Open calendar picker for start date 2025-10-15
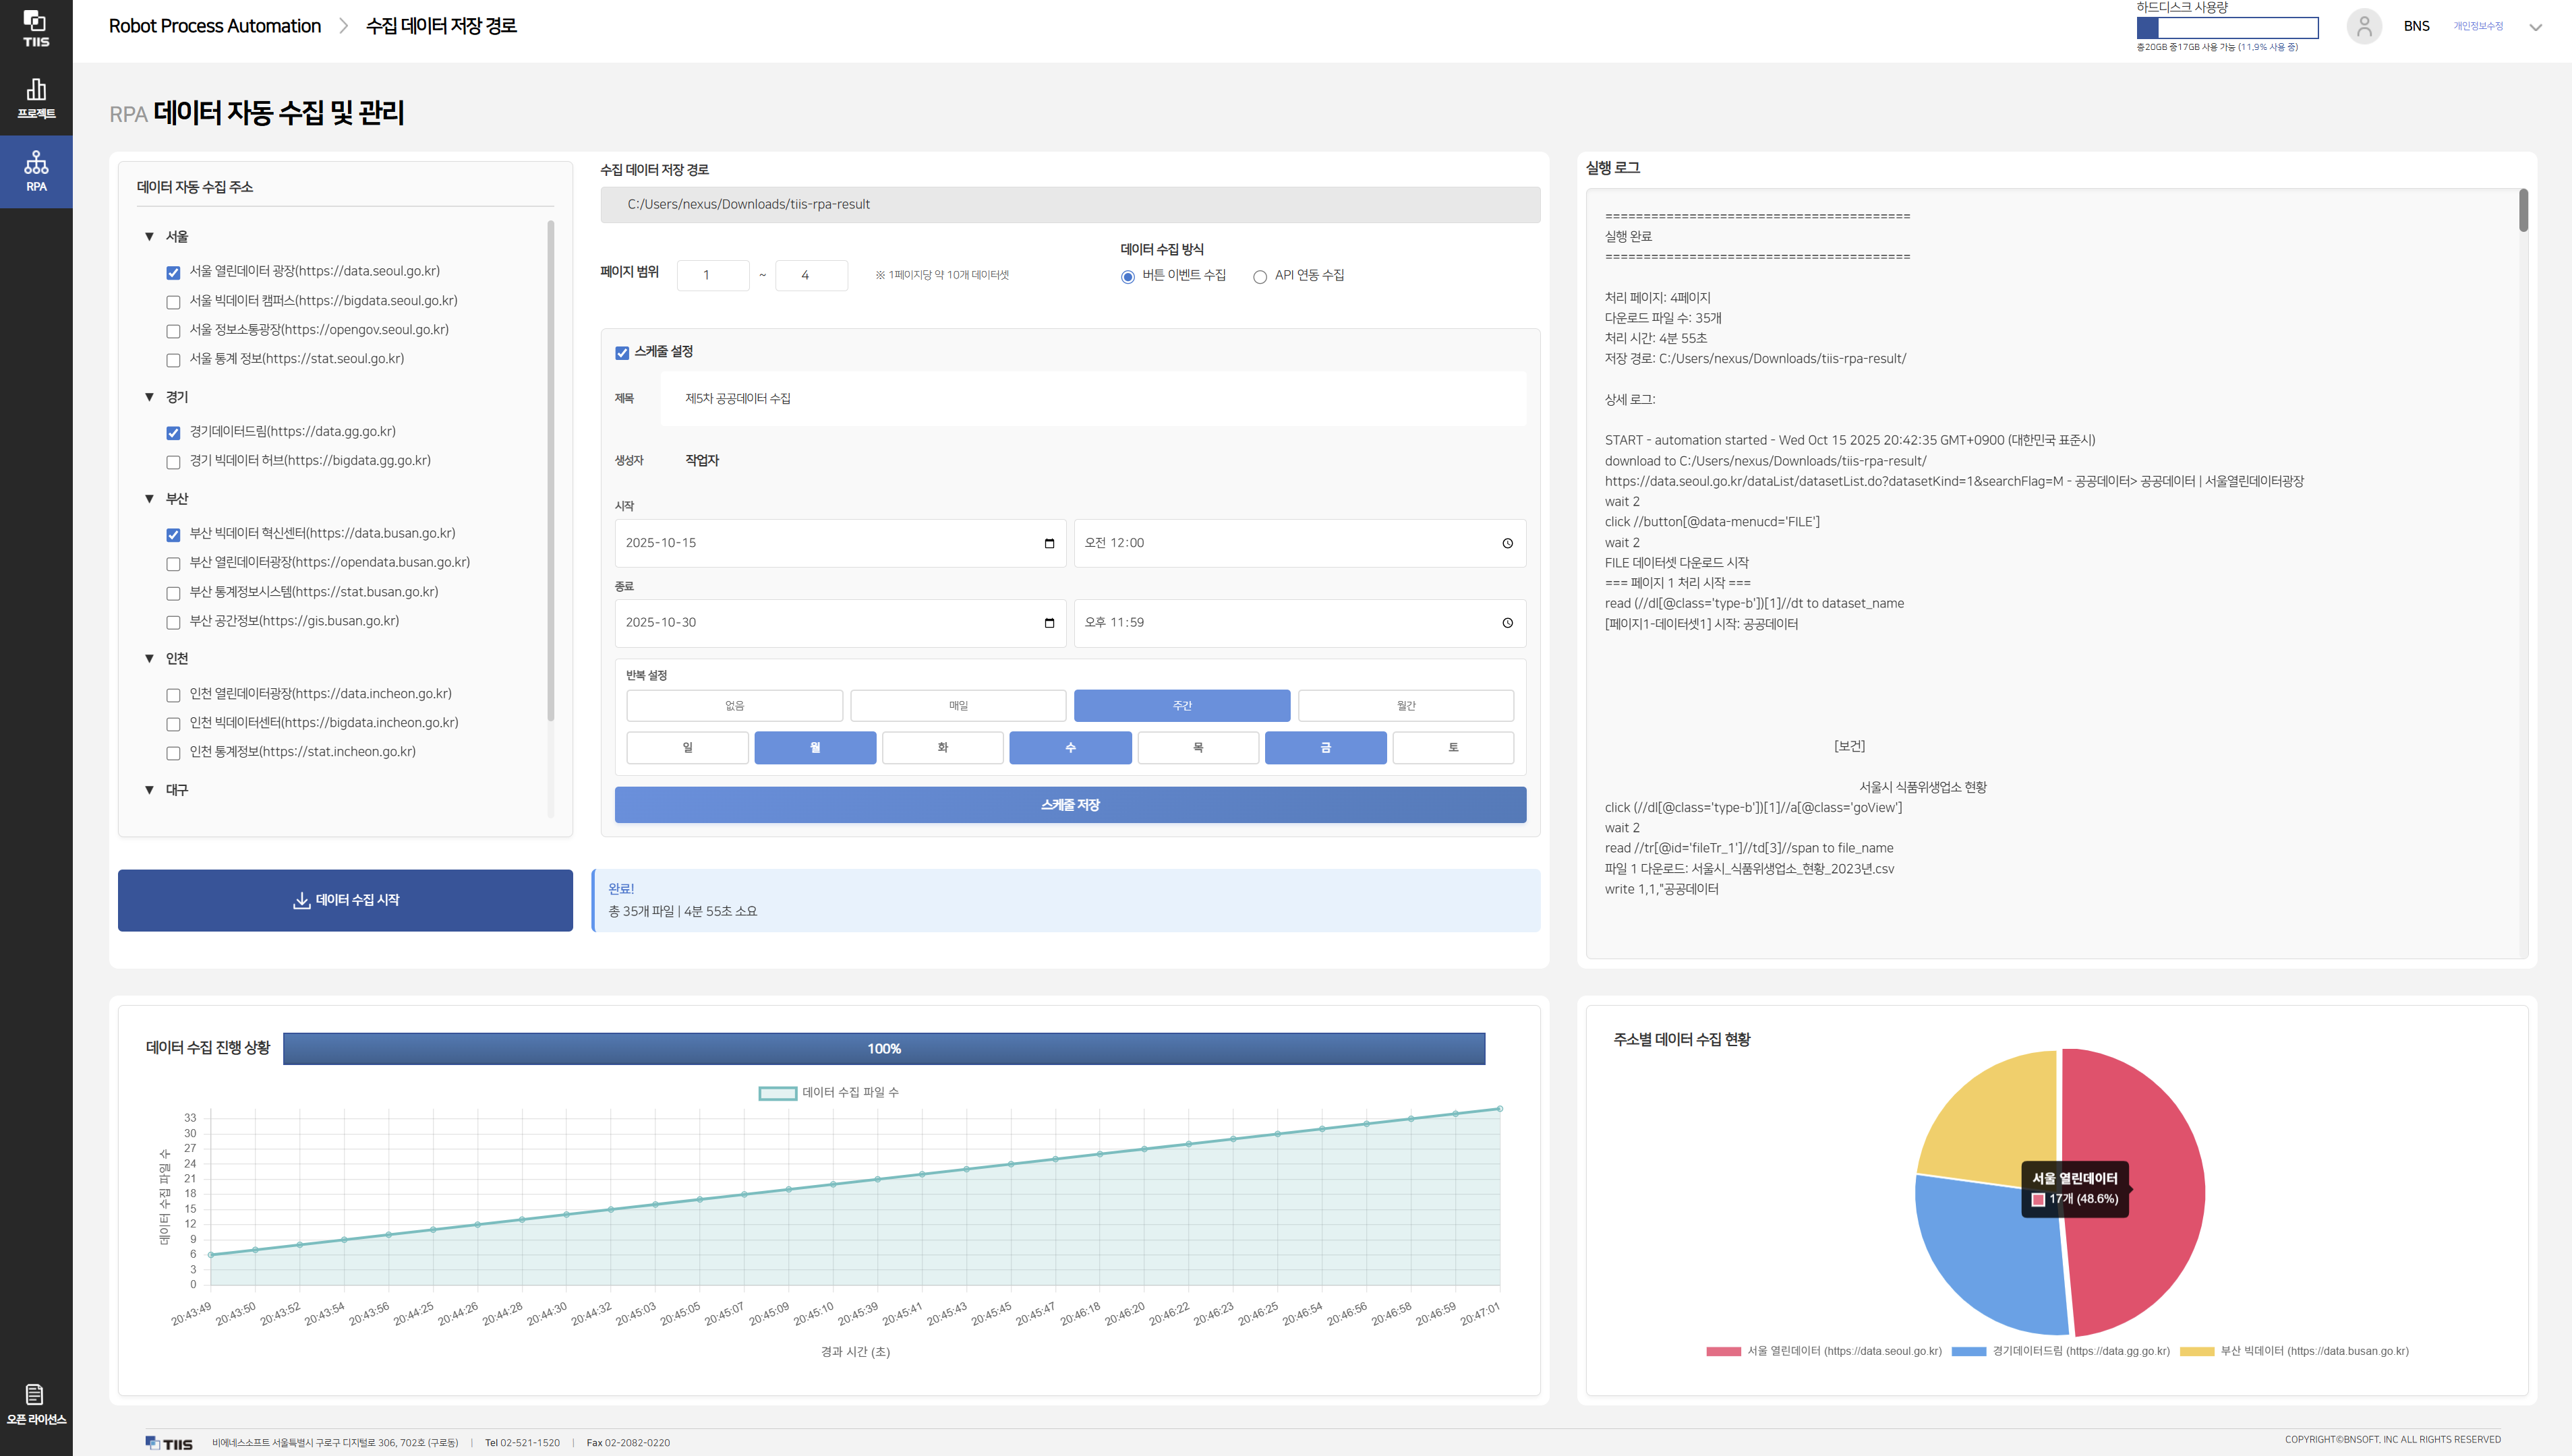This screenshot has height=1456, width=2572. [x=1049, y=543]
